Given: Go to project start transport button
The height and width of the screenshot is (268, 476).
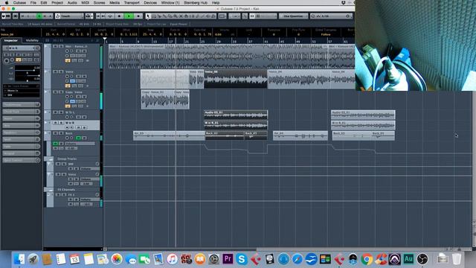Looking at the screenshot, I should coord(98,16).
